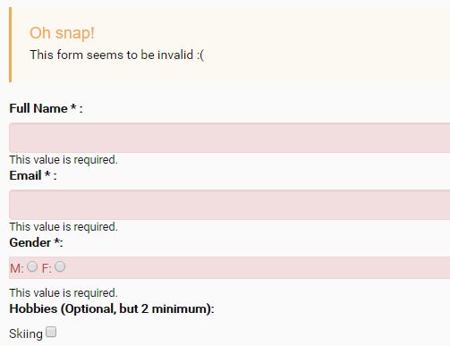Viewport: 450px width, 346px height.
Task: Click the 'Oh snap!' alert heading
Action: (x=62, y=33)
